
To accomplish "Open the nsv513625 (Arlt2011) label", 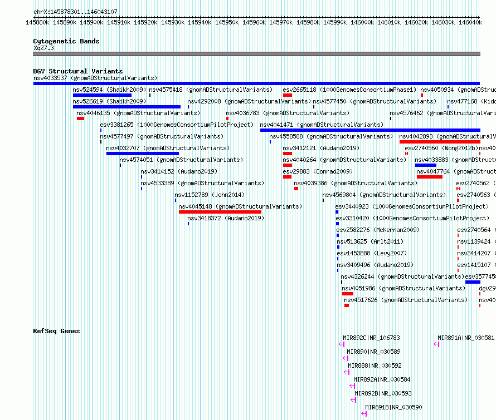I will pyautogui.click(x=370, y=241).
